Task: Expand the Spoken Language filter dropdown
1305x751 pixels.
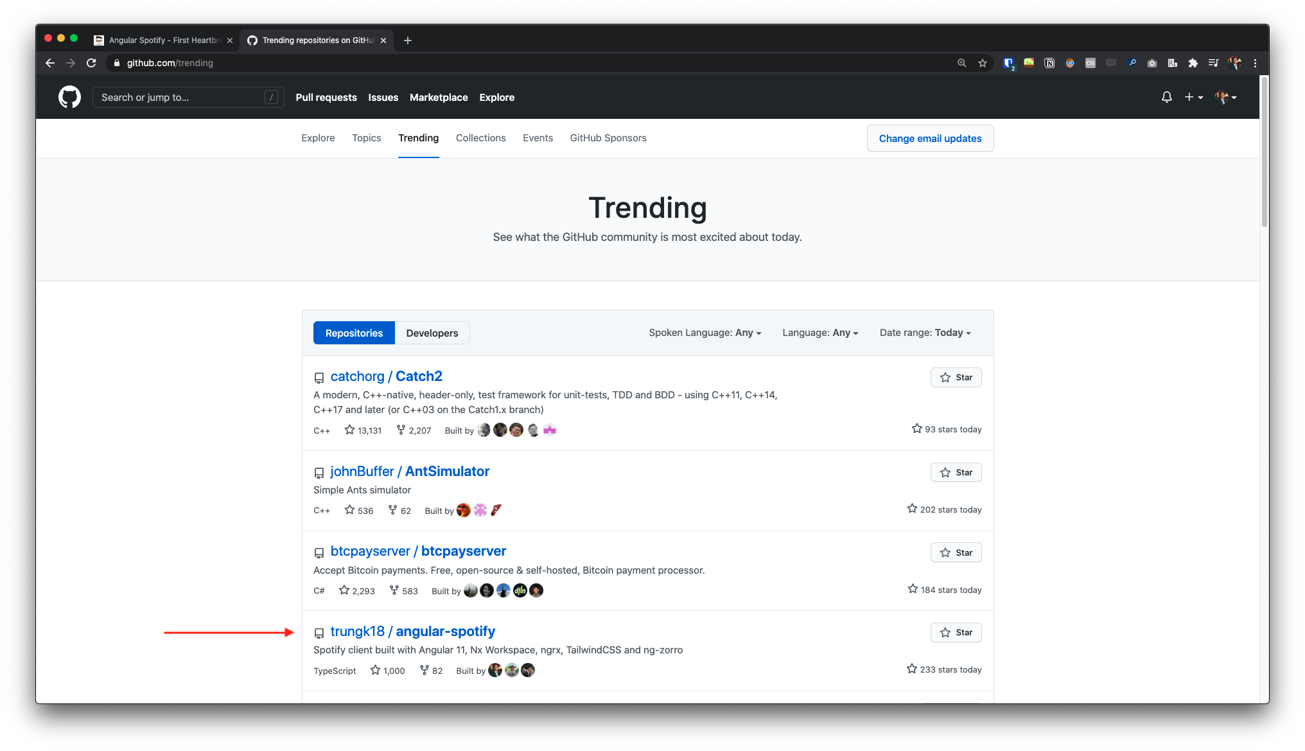Action: (x=705, y=333)
